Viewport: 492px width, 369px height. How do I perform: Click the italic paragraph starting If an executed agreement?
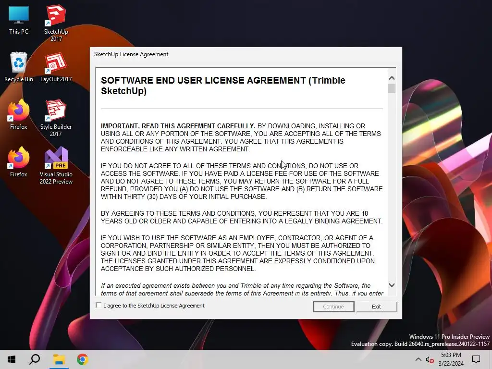(x=242, y=289)
